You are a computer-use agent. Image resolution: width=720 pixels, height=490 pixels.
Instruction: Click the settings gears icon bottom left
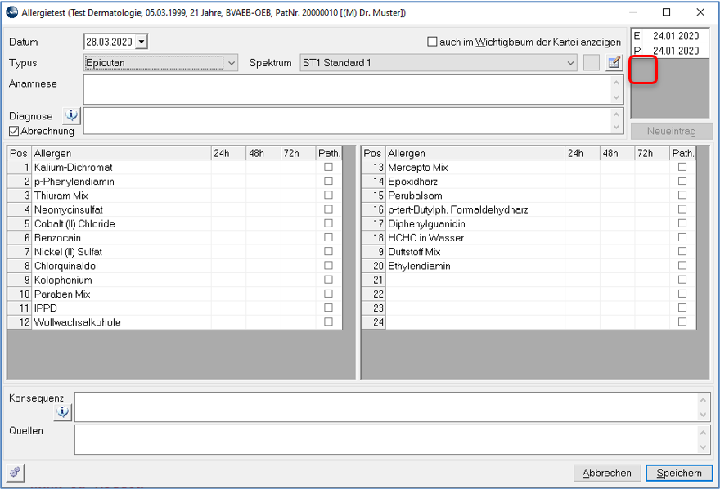click(16, 472)
